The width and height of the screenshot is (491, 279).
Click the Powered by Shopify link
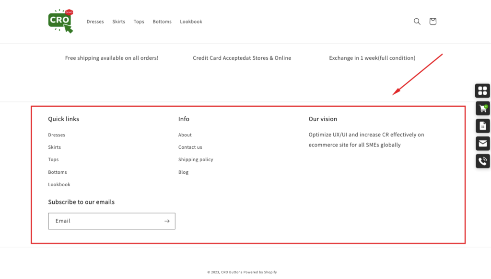tap(260, 272)
